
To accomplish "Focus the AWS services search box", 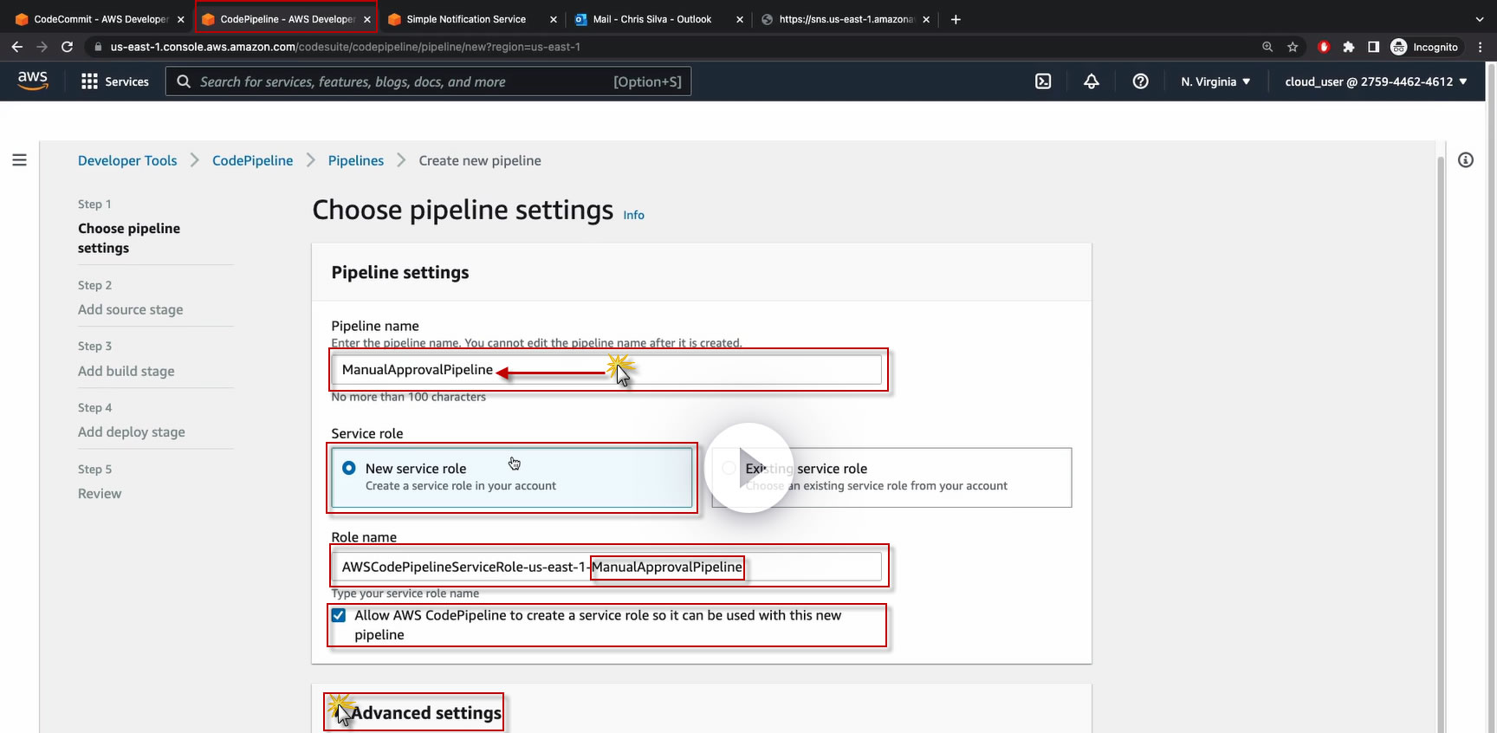I will click(428, 81).
